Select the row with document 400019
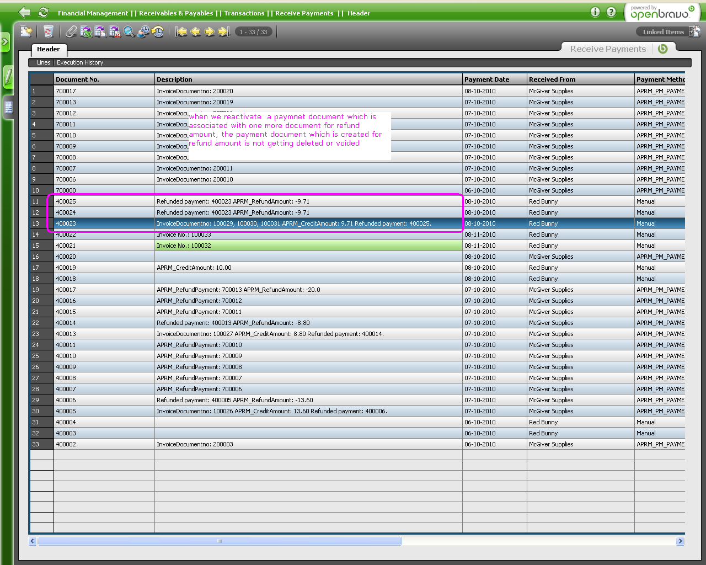The width and height of the screenshot is (706, 565). coord(66,268)
